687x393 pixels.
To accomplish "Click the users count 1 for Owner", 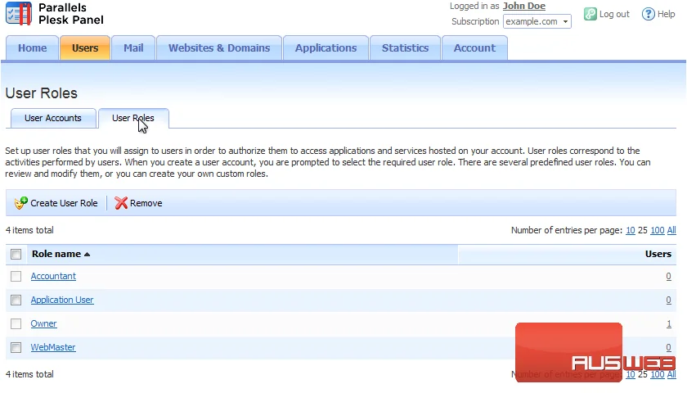I will 669,323.
